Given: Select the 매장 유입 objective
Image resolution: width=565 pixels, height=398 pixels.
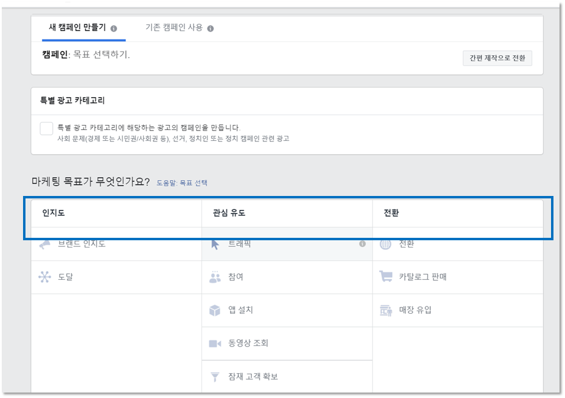Looking at the screenshot, I should (458, 310).
